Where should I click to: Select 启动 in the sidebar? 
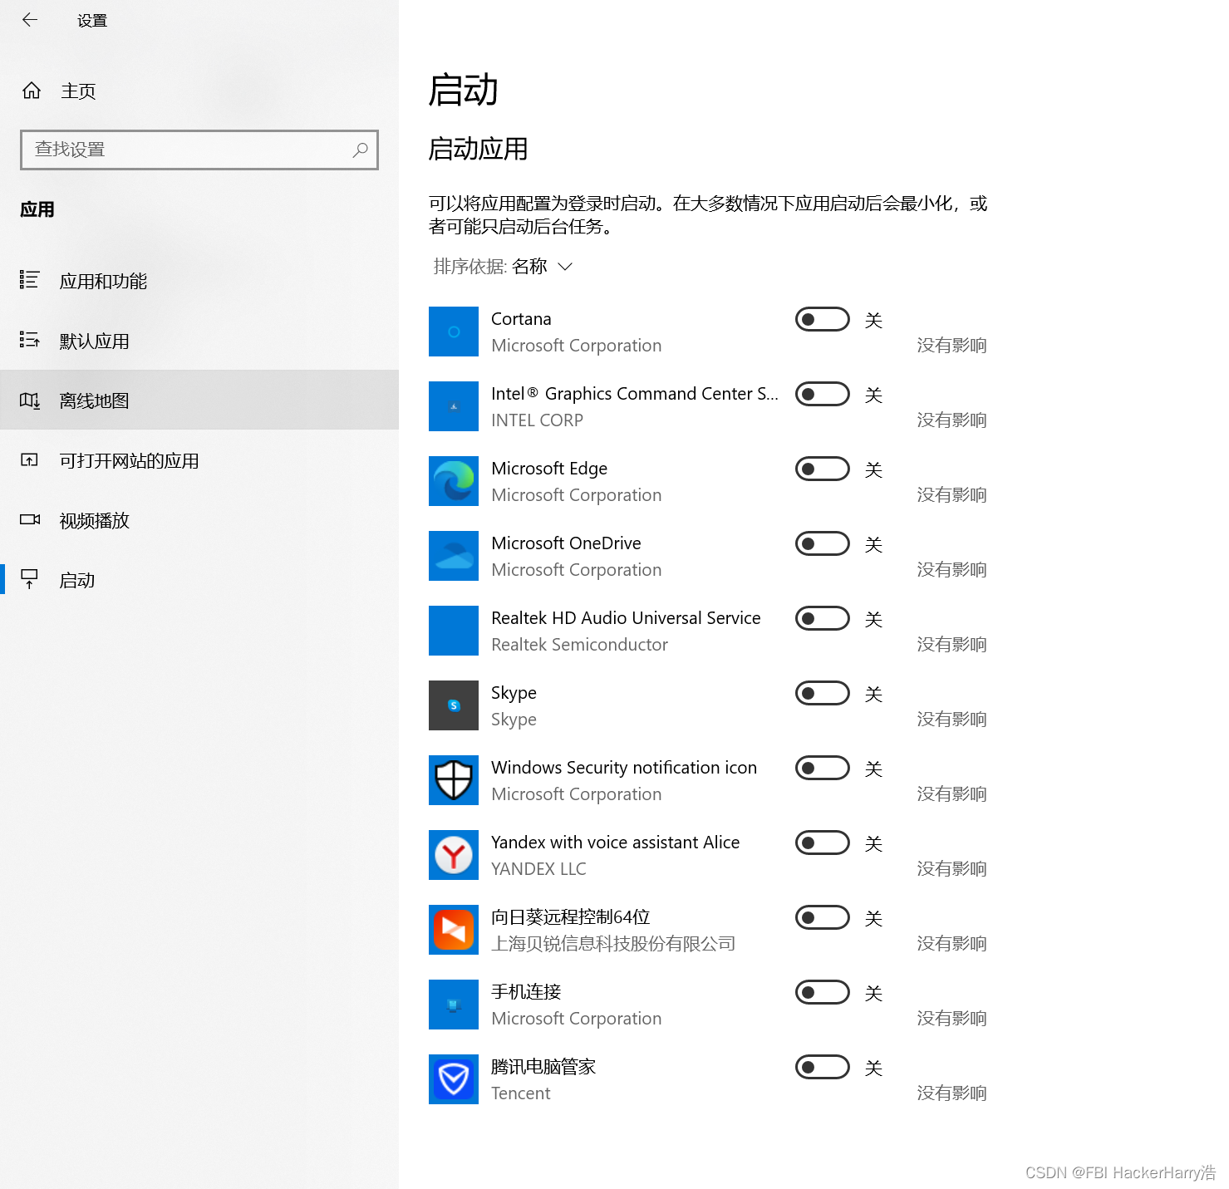pos(199,580)
